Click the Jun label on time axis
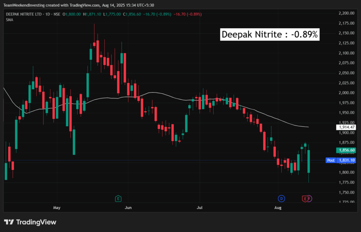 coord(128,208)
